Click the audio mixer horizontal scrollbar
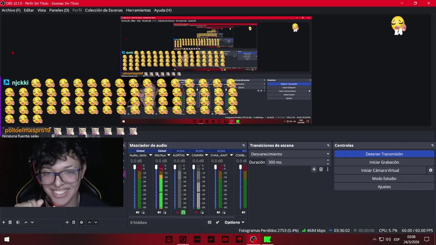Screen dimensions: 436x245 tap(181, 217)
